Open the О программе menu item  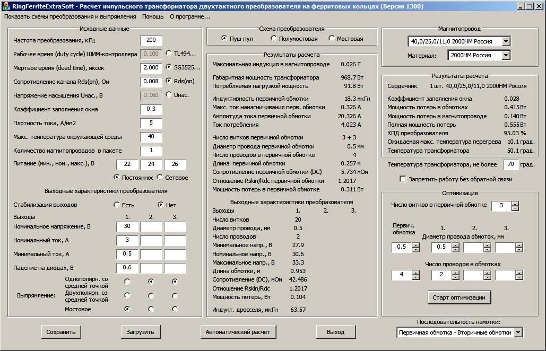(189, 16)
